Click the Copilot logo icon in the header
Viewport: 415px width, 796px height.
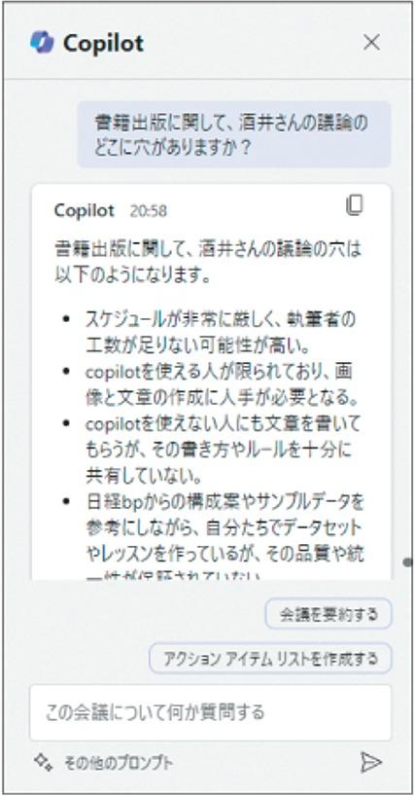(x=42, y=42)
